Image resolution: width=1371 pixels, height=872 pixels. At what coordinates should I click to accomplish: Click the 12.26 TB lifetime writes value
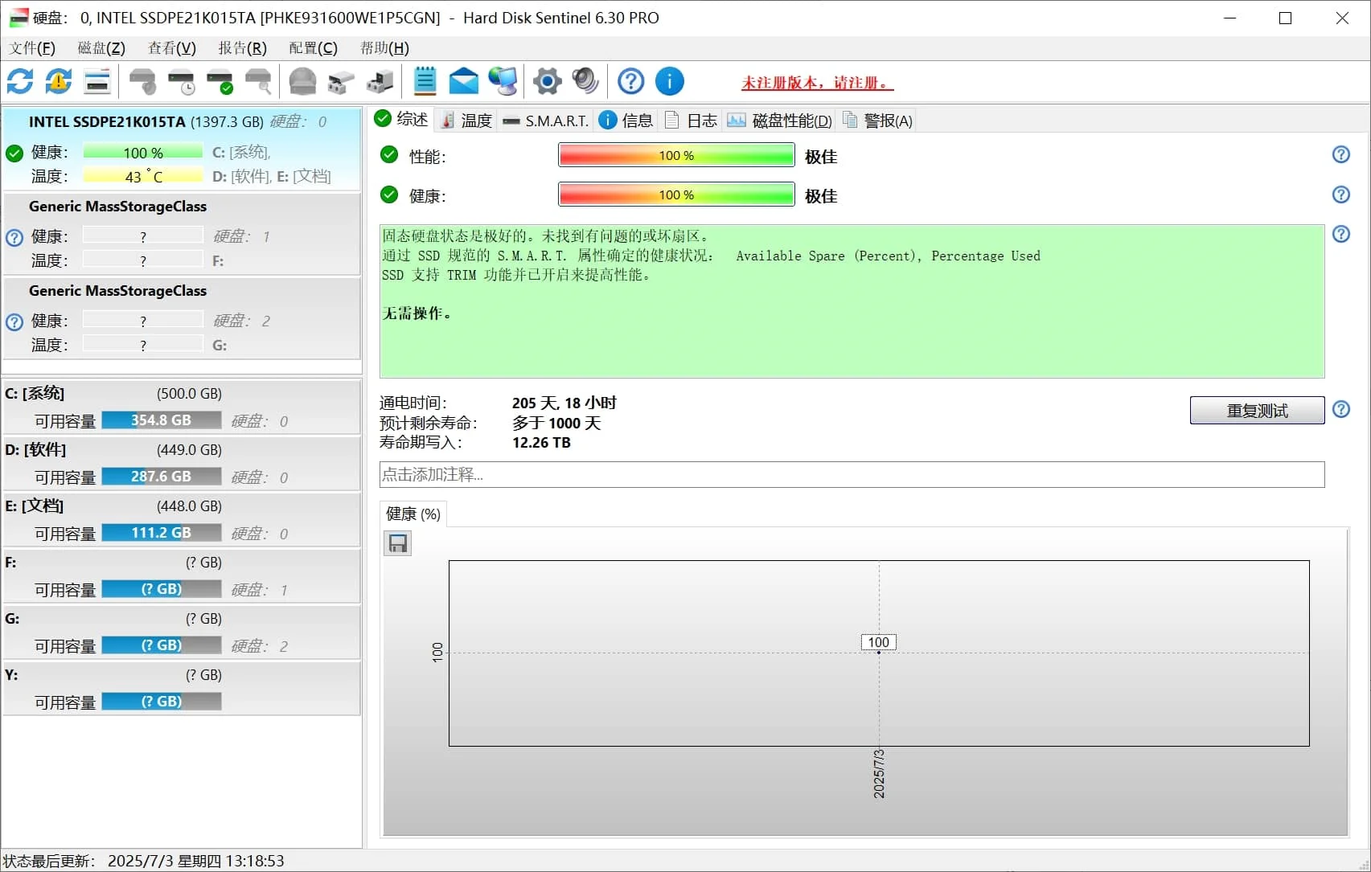tap(541, 443)
